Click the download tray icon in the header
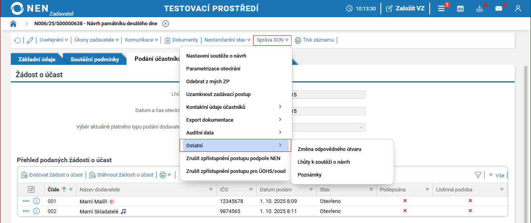The image size is (531, 223). click(x=480, y=8)
